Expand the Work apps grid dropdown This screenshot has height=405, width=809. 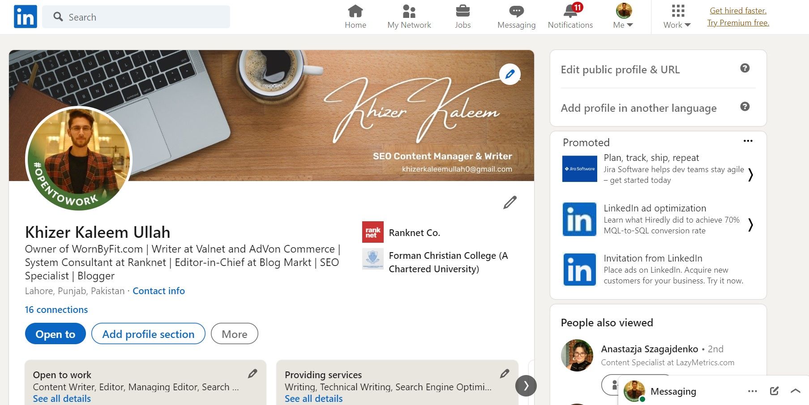pos(677,17)
